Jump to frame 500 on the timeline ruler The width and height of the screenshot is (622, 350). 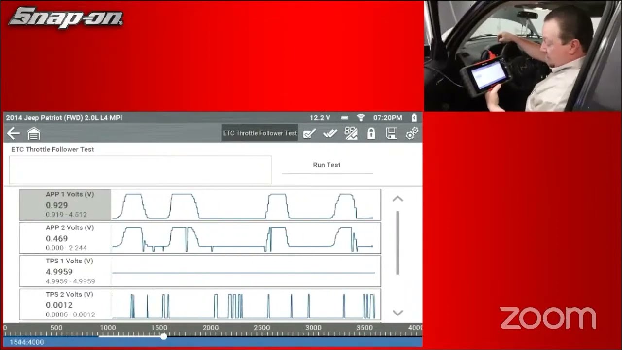tap(56, 328)
